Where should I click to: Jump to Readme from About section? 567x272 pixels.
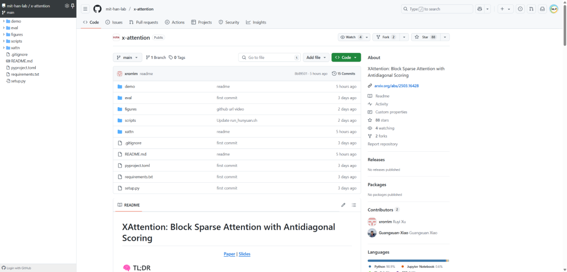click(382, 96)
